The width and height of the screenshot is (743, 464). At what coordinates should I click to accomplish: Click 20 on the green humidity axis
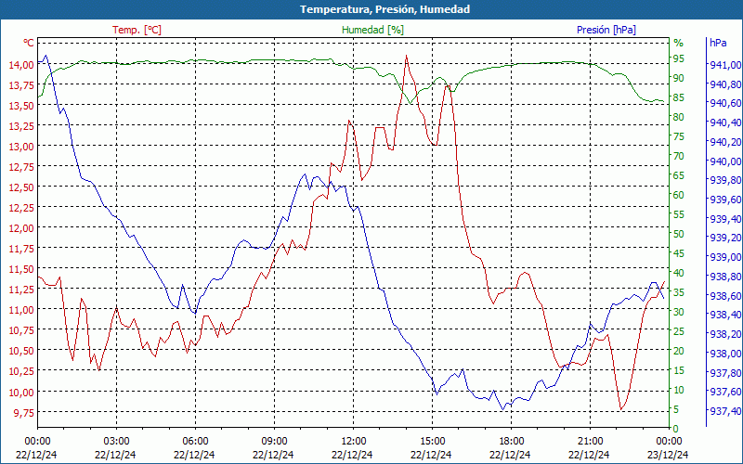(x=679, y=351)
